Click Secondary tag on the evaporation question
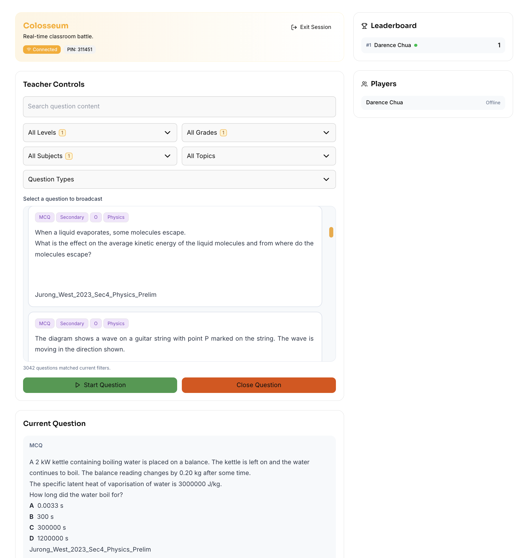 [x=72, y=217]
